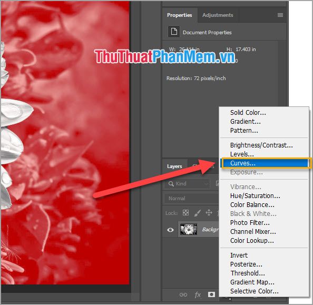Toggle lock transparent pixels icon
This screenshot has width=313, height=305.
[185, 213]
